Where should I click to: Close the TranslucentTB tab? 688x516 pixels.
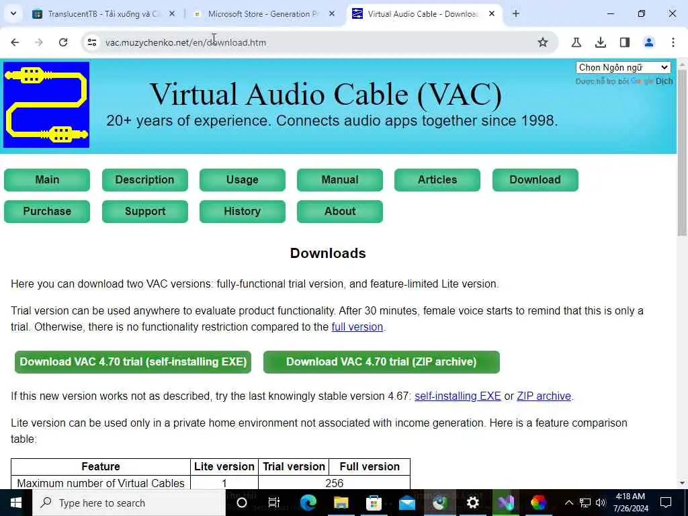[x=172, y=13]
